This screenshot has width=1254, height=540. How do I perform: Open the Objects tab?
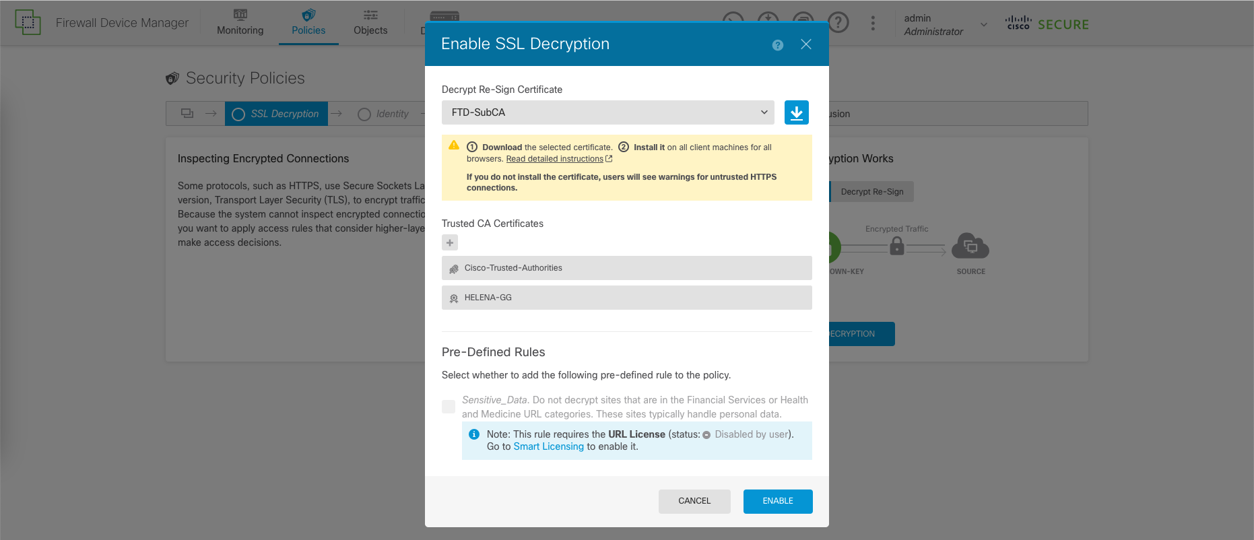(x=370, y=23)
